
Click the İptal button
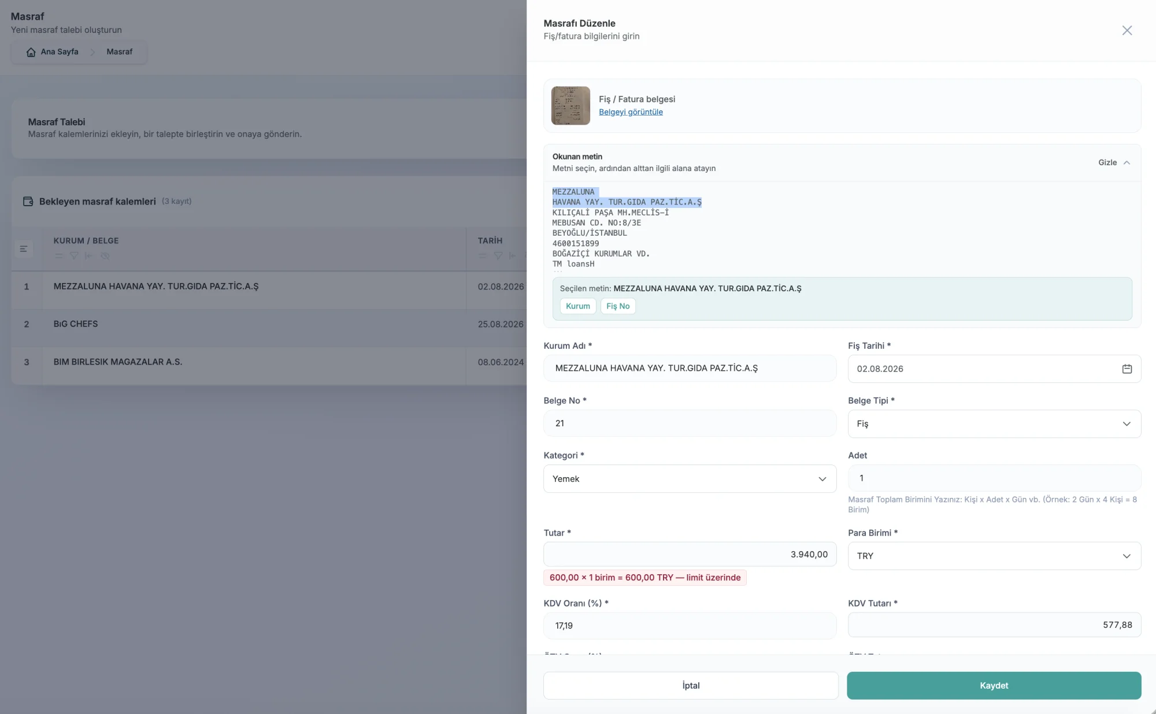(691, 686)
